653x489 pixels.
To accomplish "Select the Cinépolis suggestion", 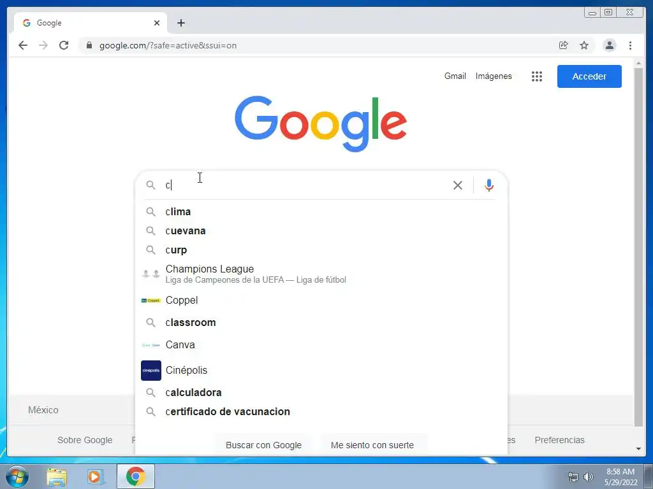I will [x=321, y=370].
